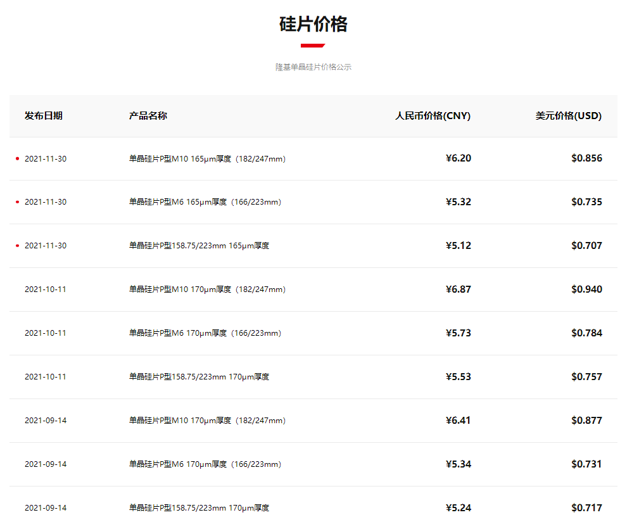Select the 2021-10-11 date in fourth row

click(46, 289)
